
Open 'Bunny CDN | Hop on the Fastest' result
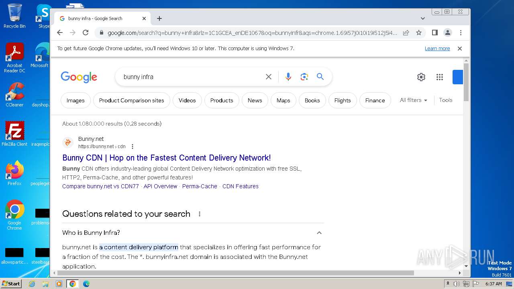167,158
